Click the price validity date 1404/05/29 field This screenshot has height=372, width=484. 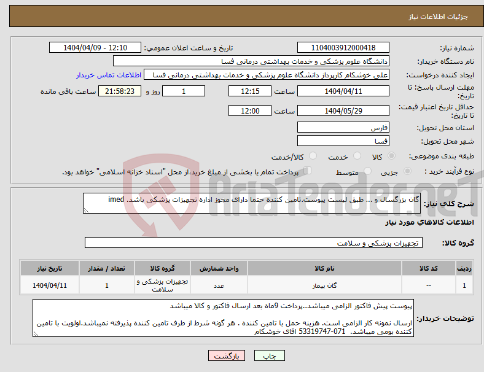coord(343,110)
